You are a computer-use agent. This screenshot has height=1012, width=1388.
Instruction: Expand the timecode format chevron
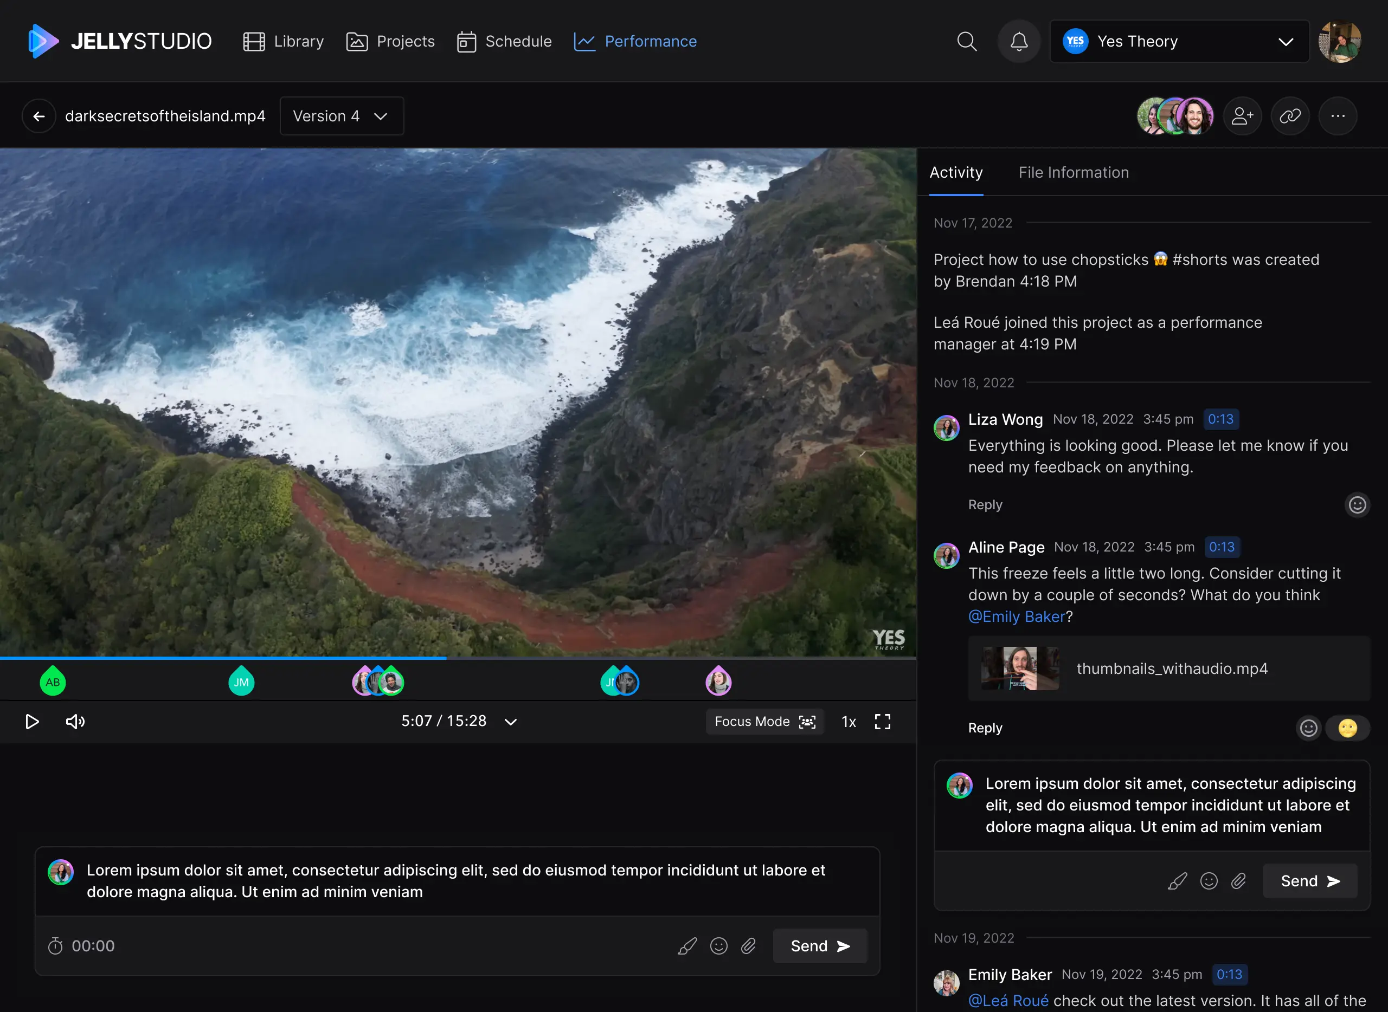pos(510,722)
